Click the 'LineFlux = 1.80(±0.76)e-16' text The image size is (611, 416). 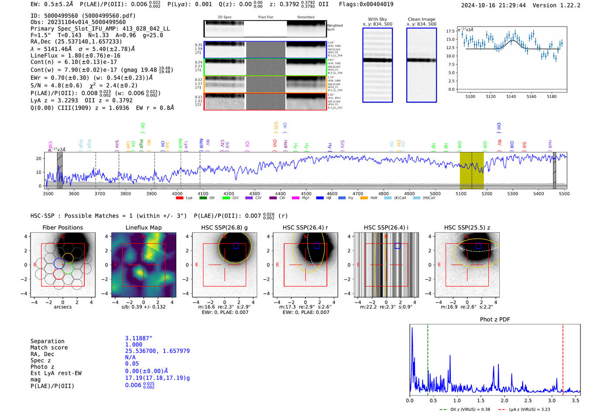tap(76, 55)
